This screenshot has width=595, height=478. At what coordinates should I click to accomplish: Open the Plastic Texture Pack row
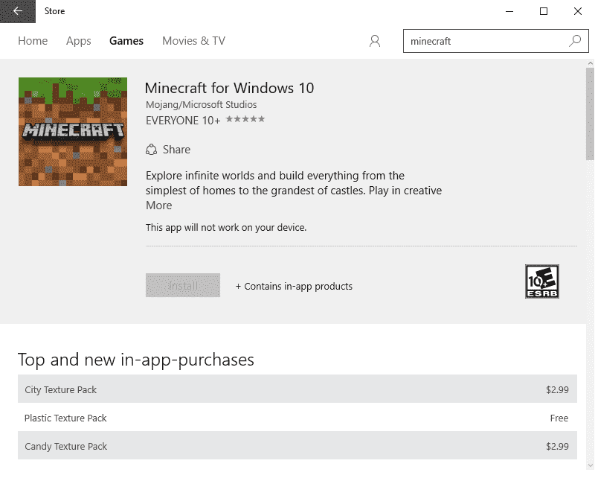tap(297, 417)
